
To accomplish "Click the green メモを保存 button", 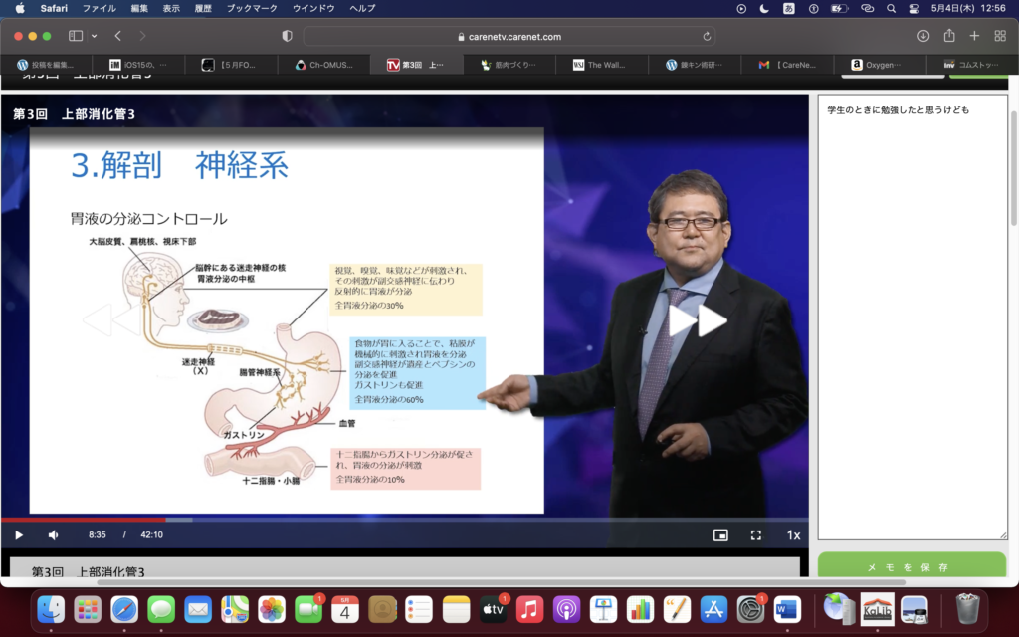I will pos(912,567).
